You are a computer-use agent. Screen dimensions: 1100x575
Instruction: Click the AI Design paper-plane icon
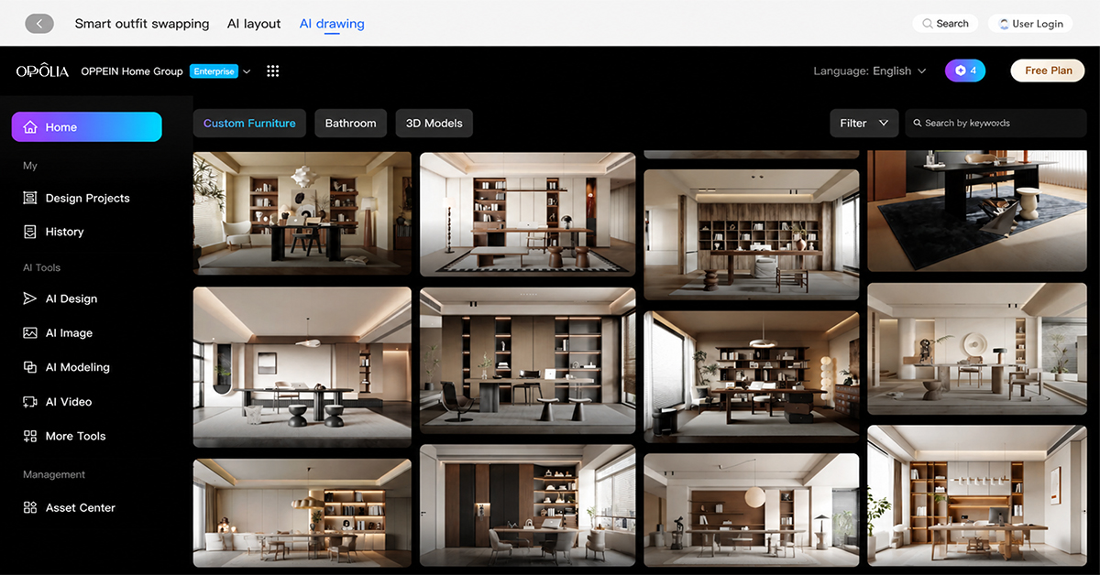tap(30, 298)
